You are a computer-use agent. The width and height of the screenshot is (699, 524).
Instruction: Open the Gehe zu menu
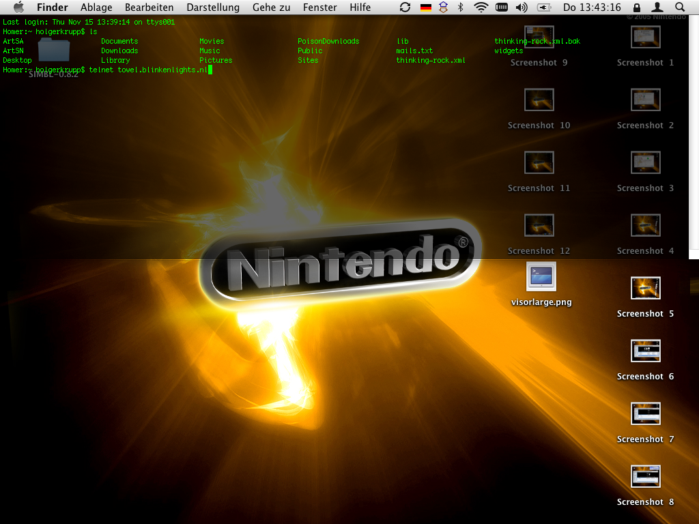(x=271, y=7)
